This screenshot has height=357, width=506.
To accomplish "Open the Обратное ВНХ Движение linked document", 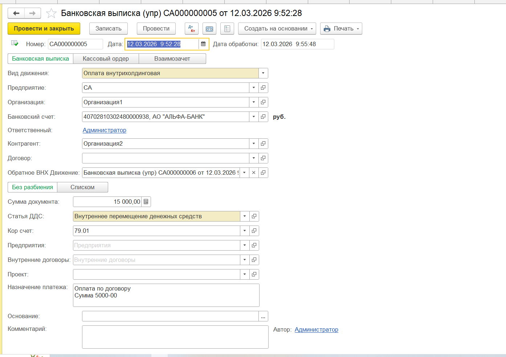I will [x=263, y=173].
